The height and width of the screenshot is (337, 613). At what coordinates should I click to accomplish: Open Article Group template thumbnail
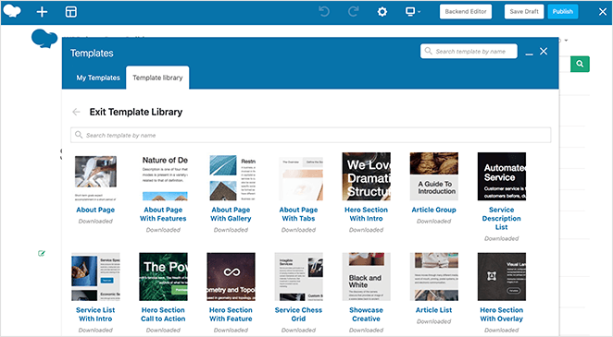(x=434, y=176)
